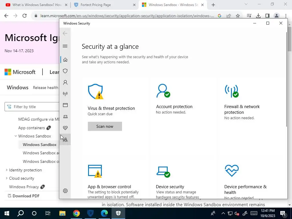Open Microsoft Edge from the taskbar
The height and width of the screenshot is (219, 292).
104,213
